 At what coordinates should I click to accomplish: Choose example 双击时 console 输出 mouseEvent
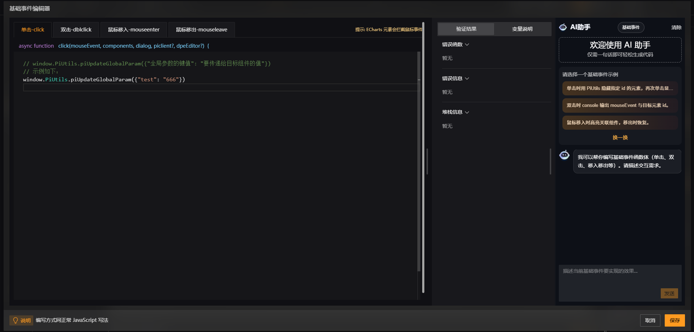pos(620,105)
